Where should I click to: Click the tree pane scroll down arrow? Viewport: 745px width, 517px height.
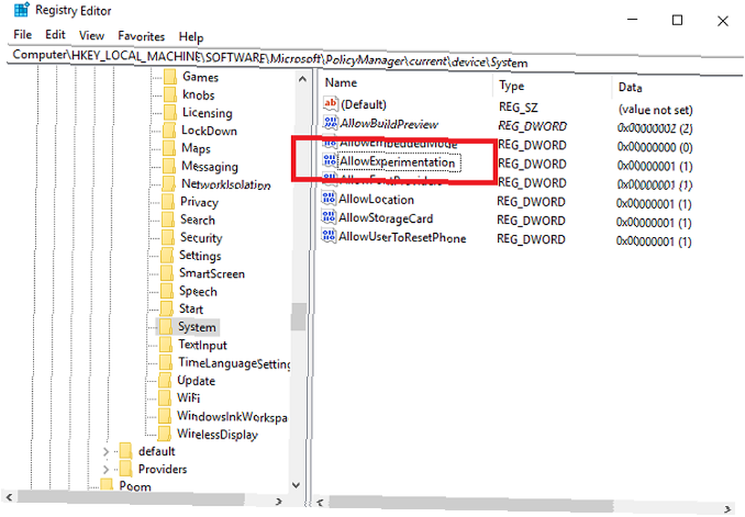[296, 485]
